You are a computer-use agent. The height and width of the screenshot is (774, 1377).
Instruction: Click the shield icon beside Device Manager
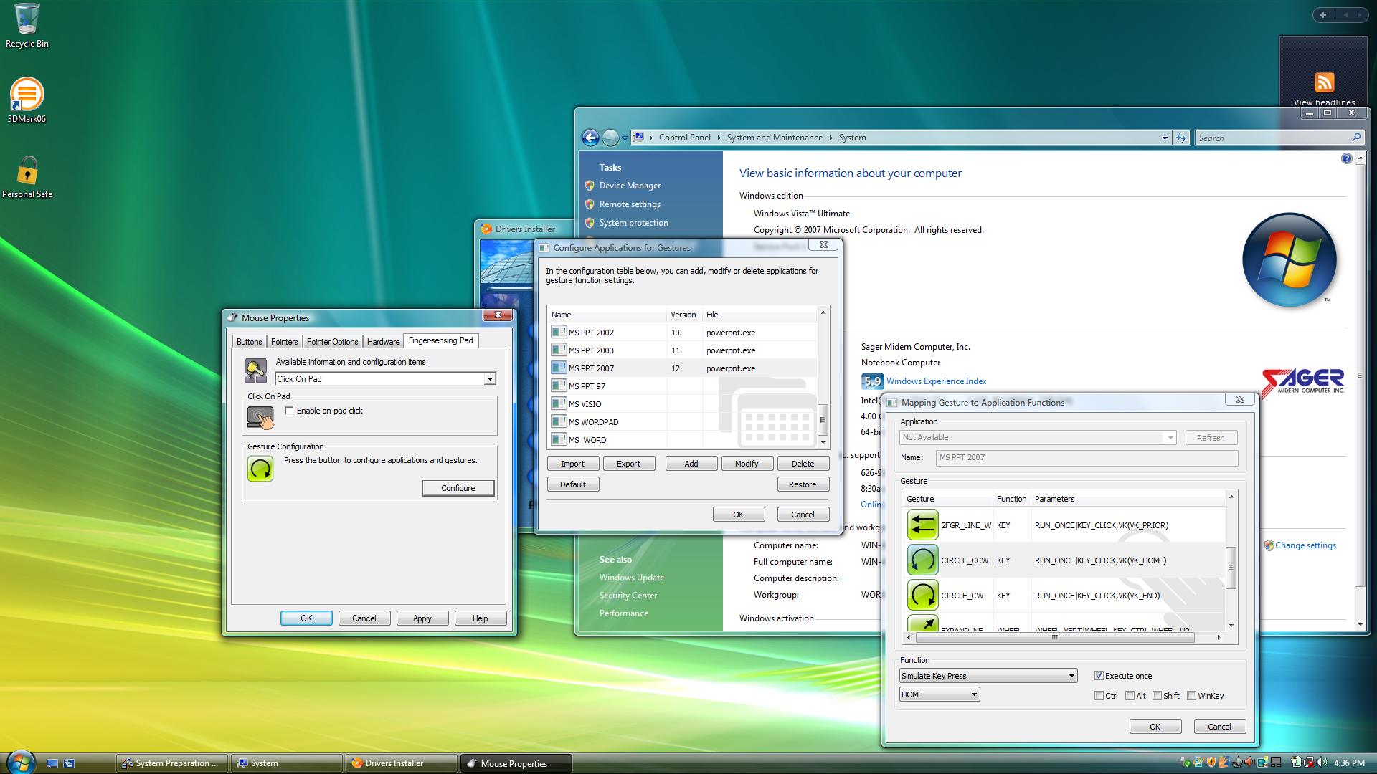[590, 186]
